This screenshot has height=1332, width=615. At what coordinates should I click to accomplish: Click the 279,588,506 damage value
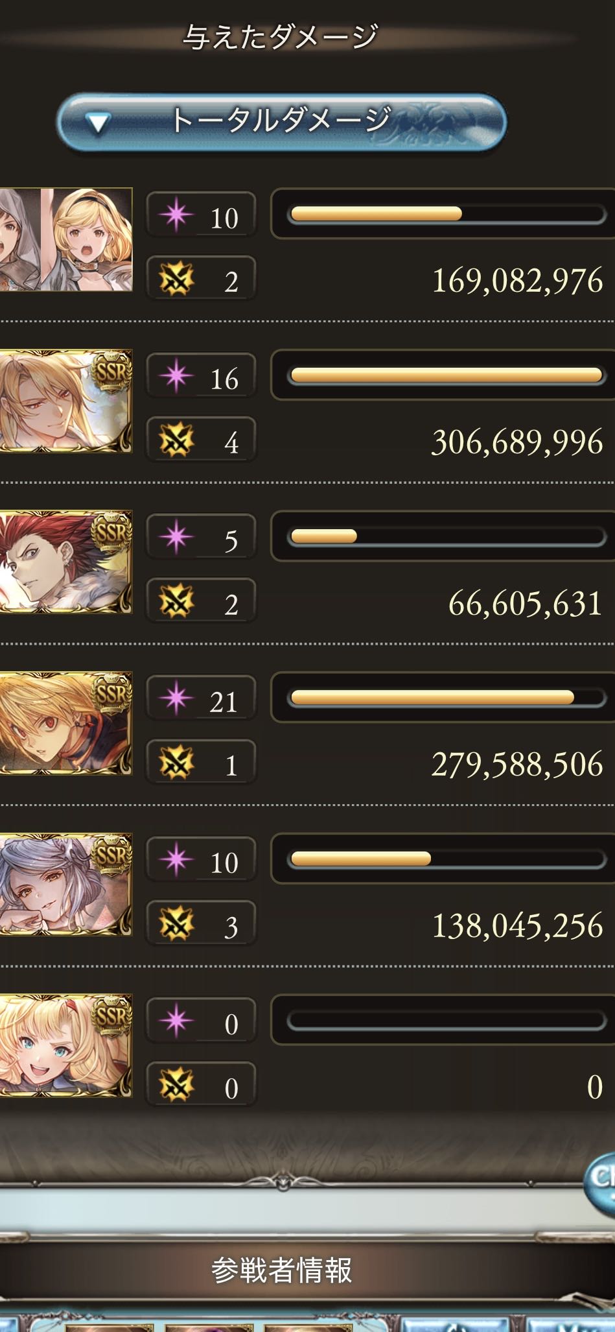tap(517, 765)
